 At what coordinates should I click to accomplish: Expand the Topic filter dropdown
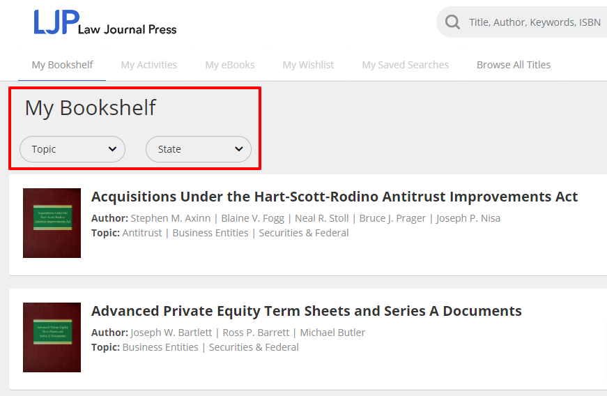click(72, 149)
